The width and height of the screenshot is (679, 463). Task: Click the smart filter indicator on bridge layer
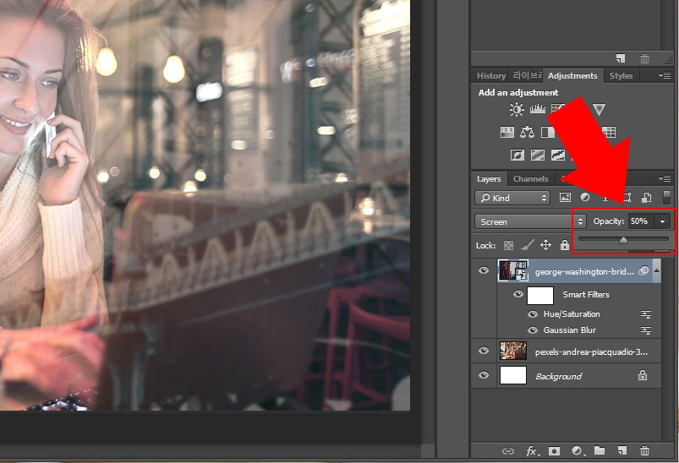(x=644, y=270)
